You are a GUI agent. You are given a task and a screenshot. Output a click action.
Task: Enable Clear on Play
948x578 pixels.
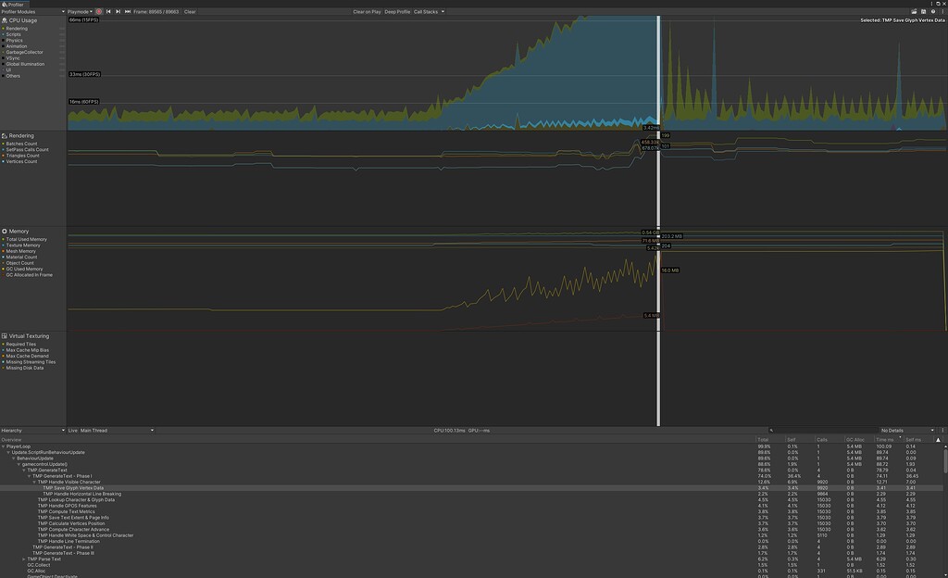point(367,12)
